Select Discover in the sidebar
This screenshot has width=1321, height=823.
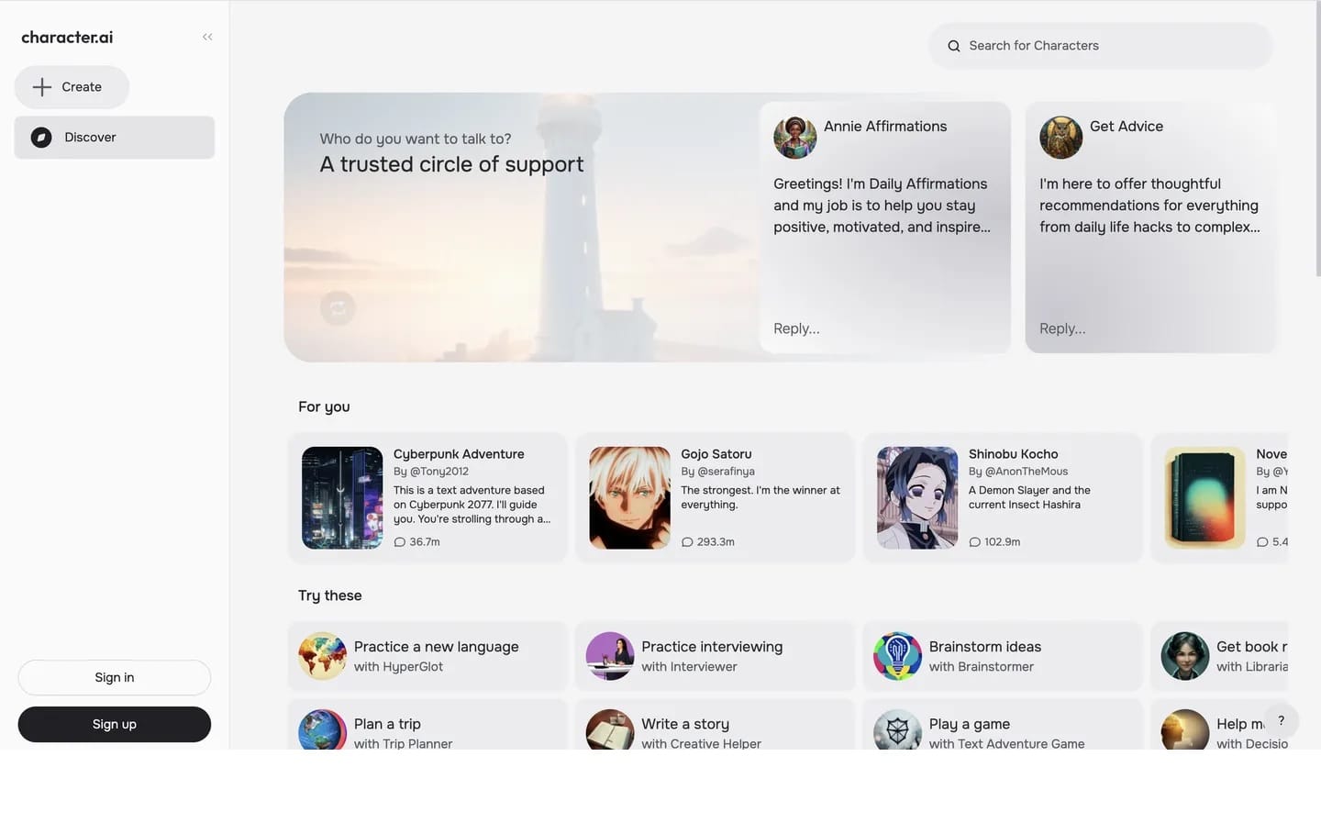pyautogui.click(x=115, y=138)
